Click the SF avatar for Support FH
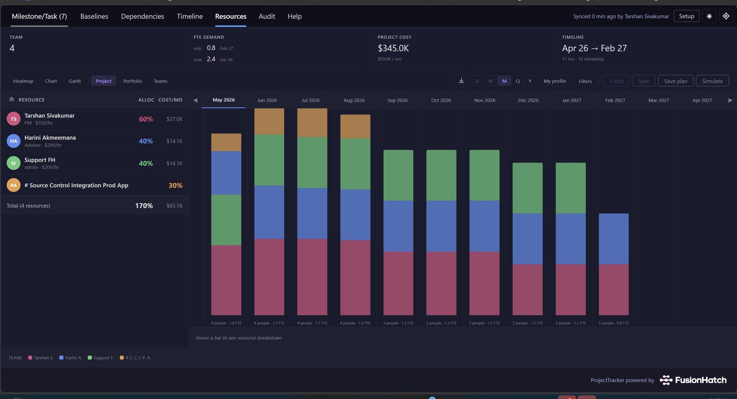Image resolution: width=737 pixels, height=399 pixels. [13, 163]
